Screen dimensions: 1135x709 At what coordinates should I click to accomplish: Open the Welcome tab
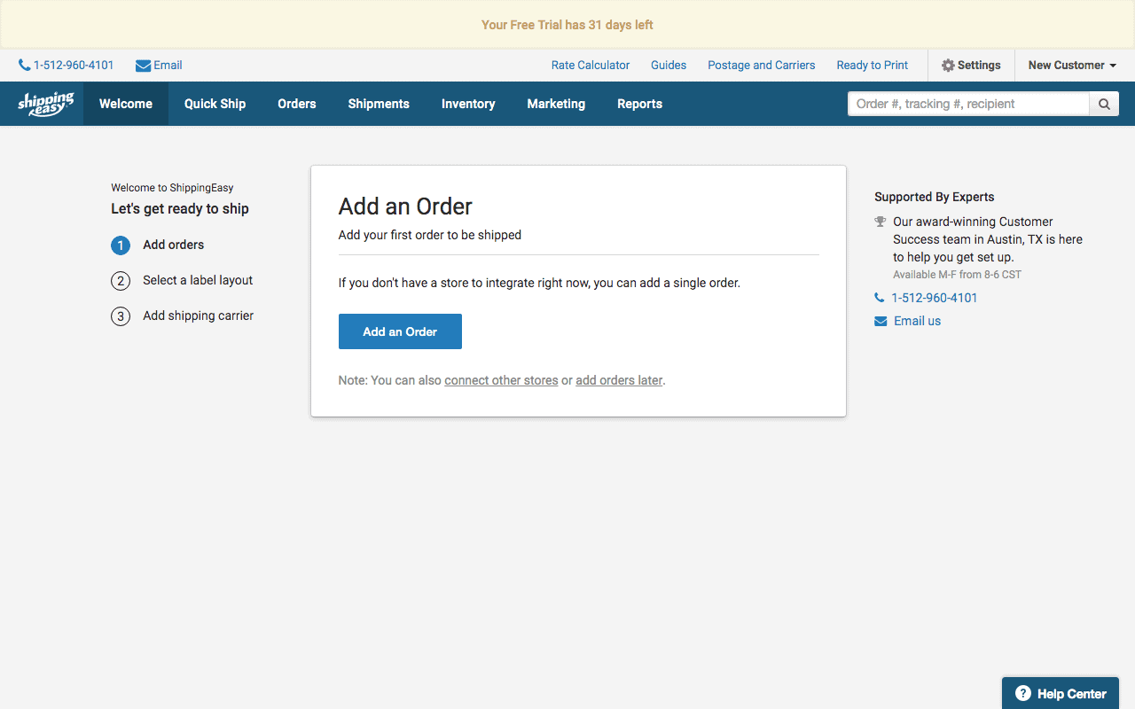tap(126, 104)
